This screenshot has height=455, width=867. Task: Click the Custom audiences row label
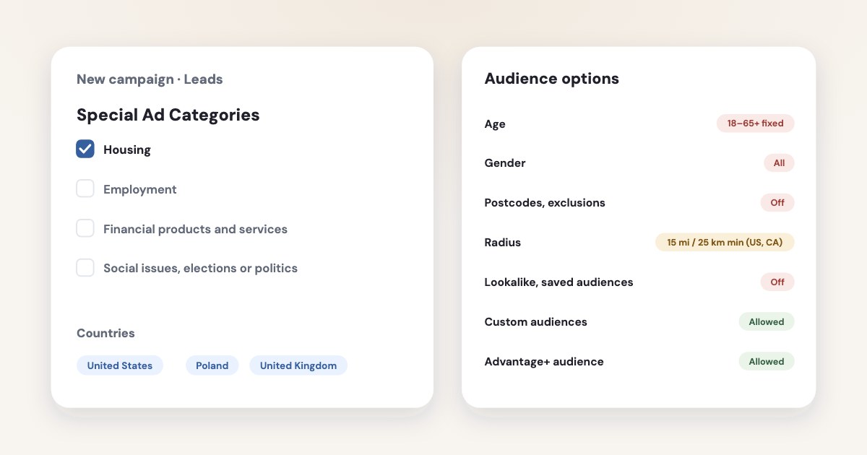pyautogui.click(x=536, y=322)
